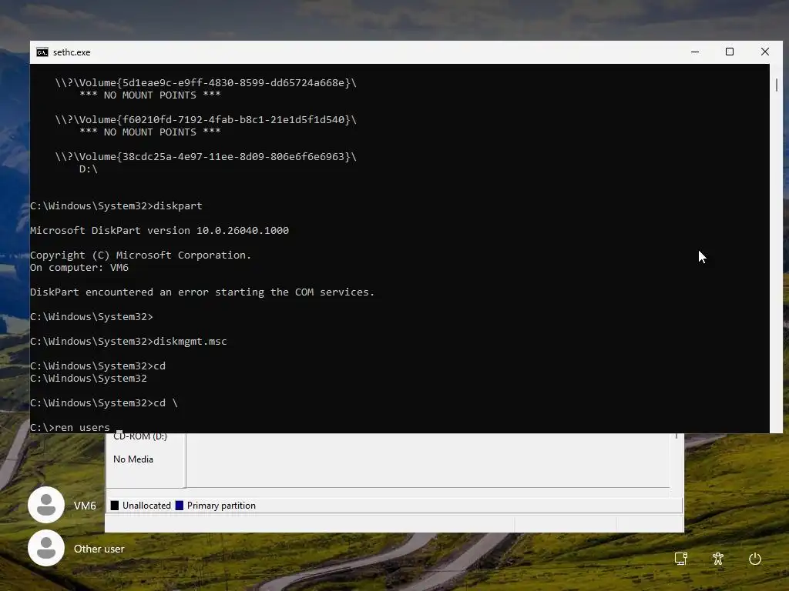Click the VM6 account name
This screenshot has height=591, width=789.
click(85, 506)
